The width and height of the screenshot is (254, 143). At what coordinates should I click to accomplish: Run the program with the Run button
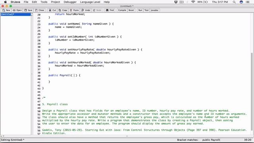[x=140, y=10]
